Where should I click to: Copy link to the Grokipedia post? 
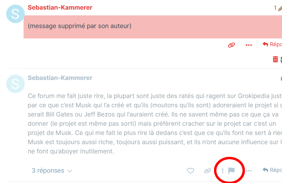[x=207, y=170]
